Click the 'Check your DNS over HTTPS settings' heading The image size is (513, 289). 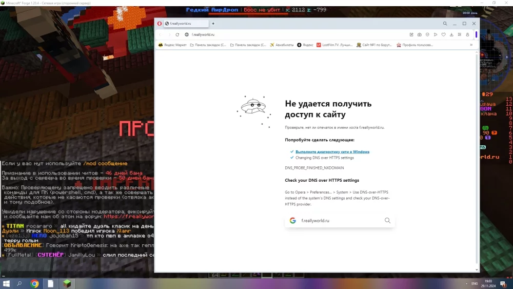coord(322,180)
